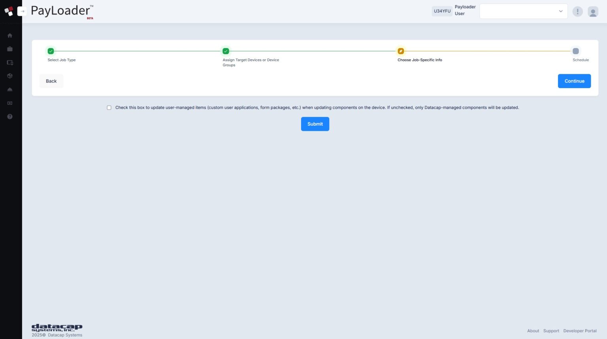Go to the Home sidebar icon
The width and height of the screenshot is (607, 339).
pos(10,36)
